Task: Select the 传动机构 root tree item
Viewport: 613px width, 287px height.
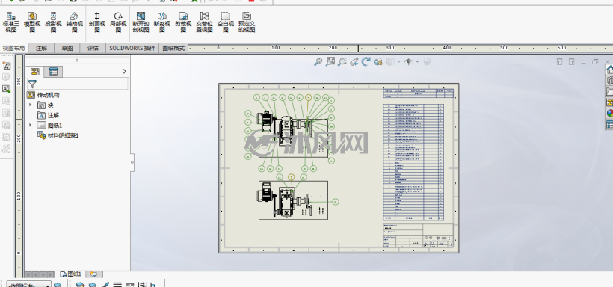Action: (x=43, y=95)
